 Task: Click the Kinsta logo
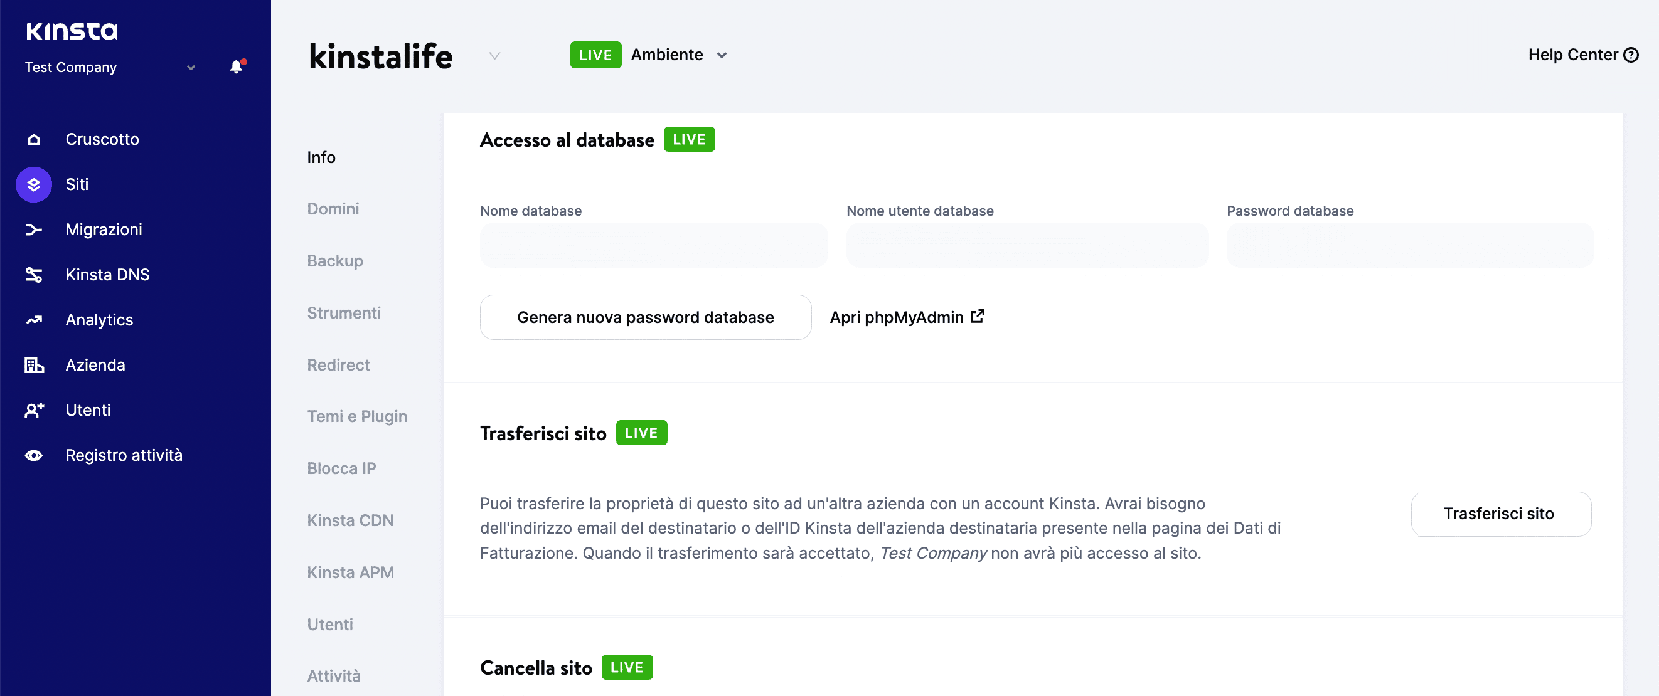click(72, 30)
